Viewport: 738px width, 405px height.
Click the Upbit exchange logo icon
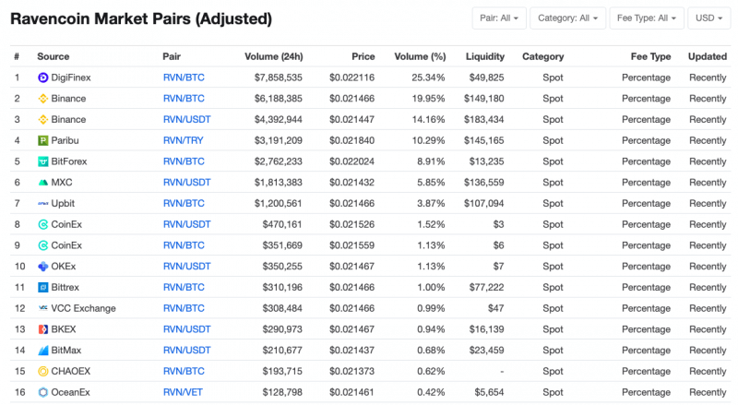click(x=43, y=203)
